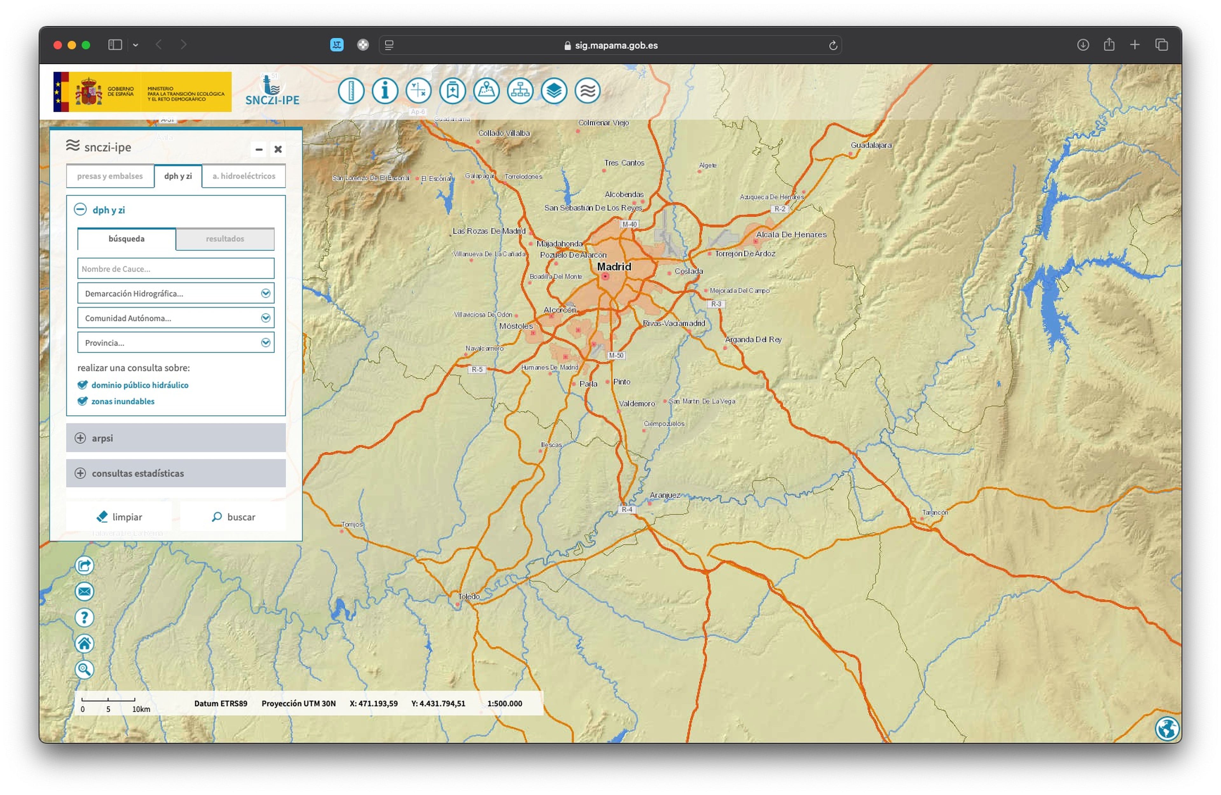Click the Datum ETRS89 text
The width and height of the screenshot is (1221, 795).
[221, 704]
